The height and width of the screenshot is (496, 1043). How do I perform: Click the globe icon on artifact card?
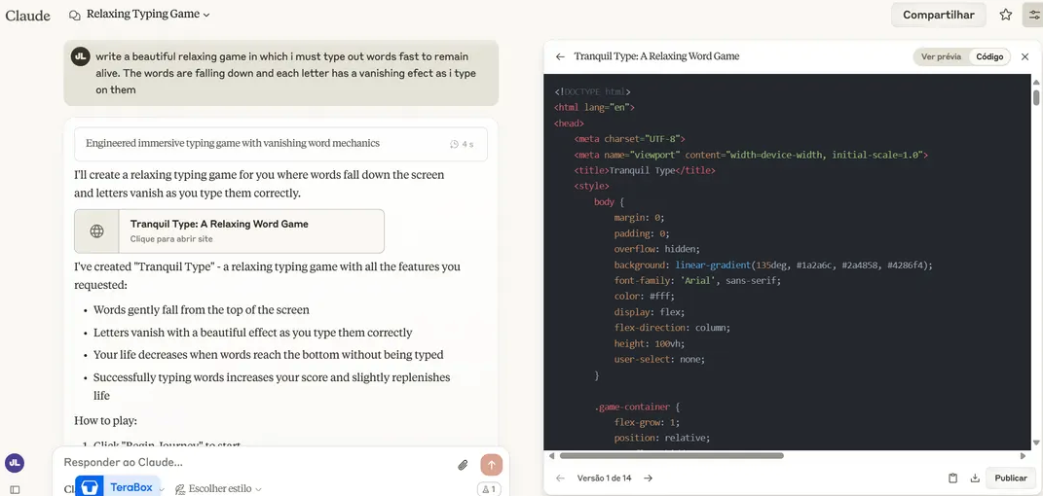coord(96,231)
